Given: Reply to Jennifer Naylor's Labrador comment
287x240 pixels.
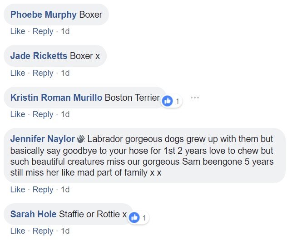Looking at the screenshot, I should tap(43, 189).
